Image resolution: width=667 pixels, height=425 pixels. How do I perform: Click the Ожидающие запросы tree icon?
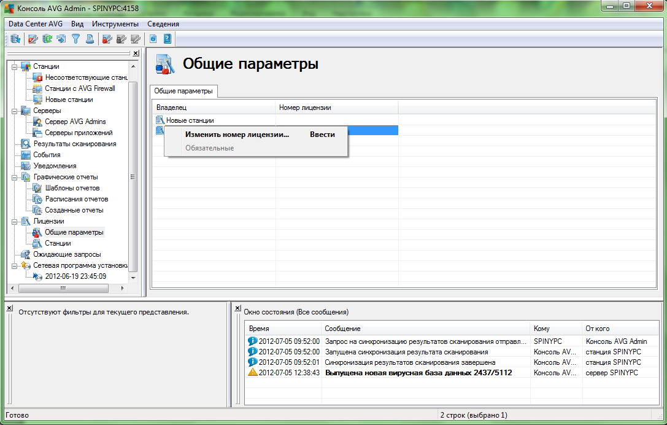click(x=26, y=255)
